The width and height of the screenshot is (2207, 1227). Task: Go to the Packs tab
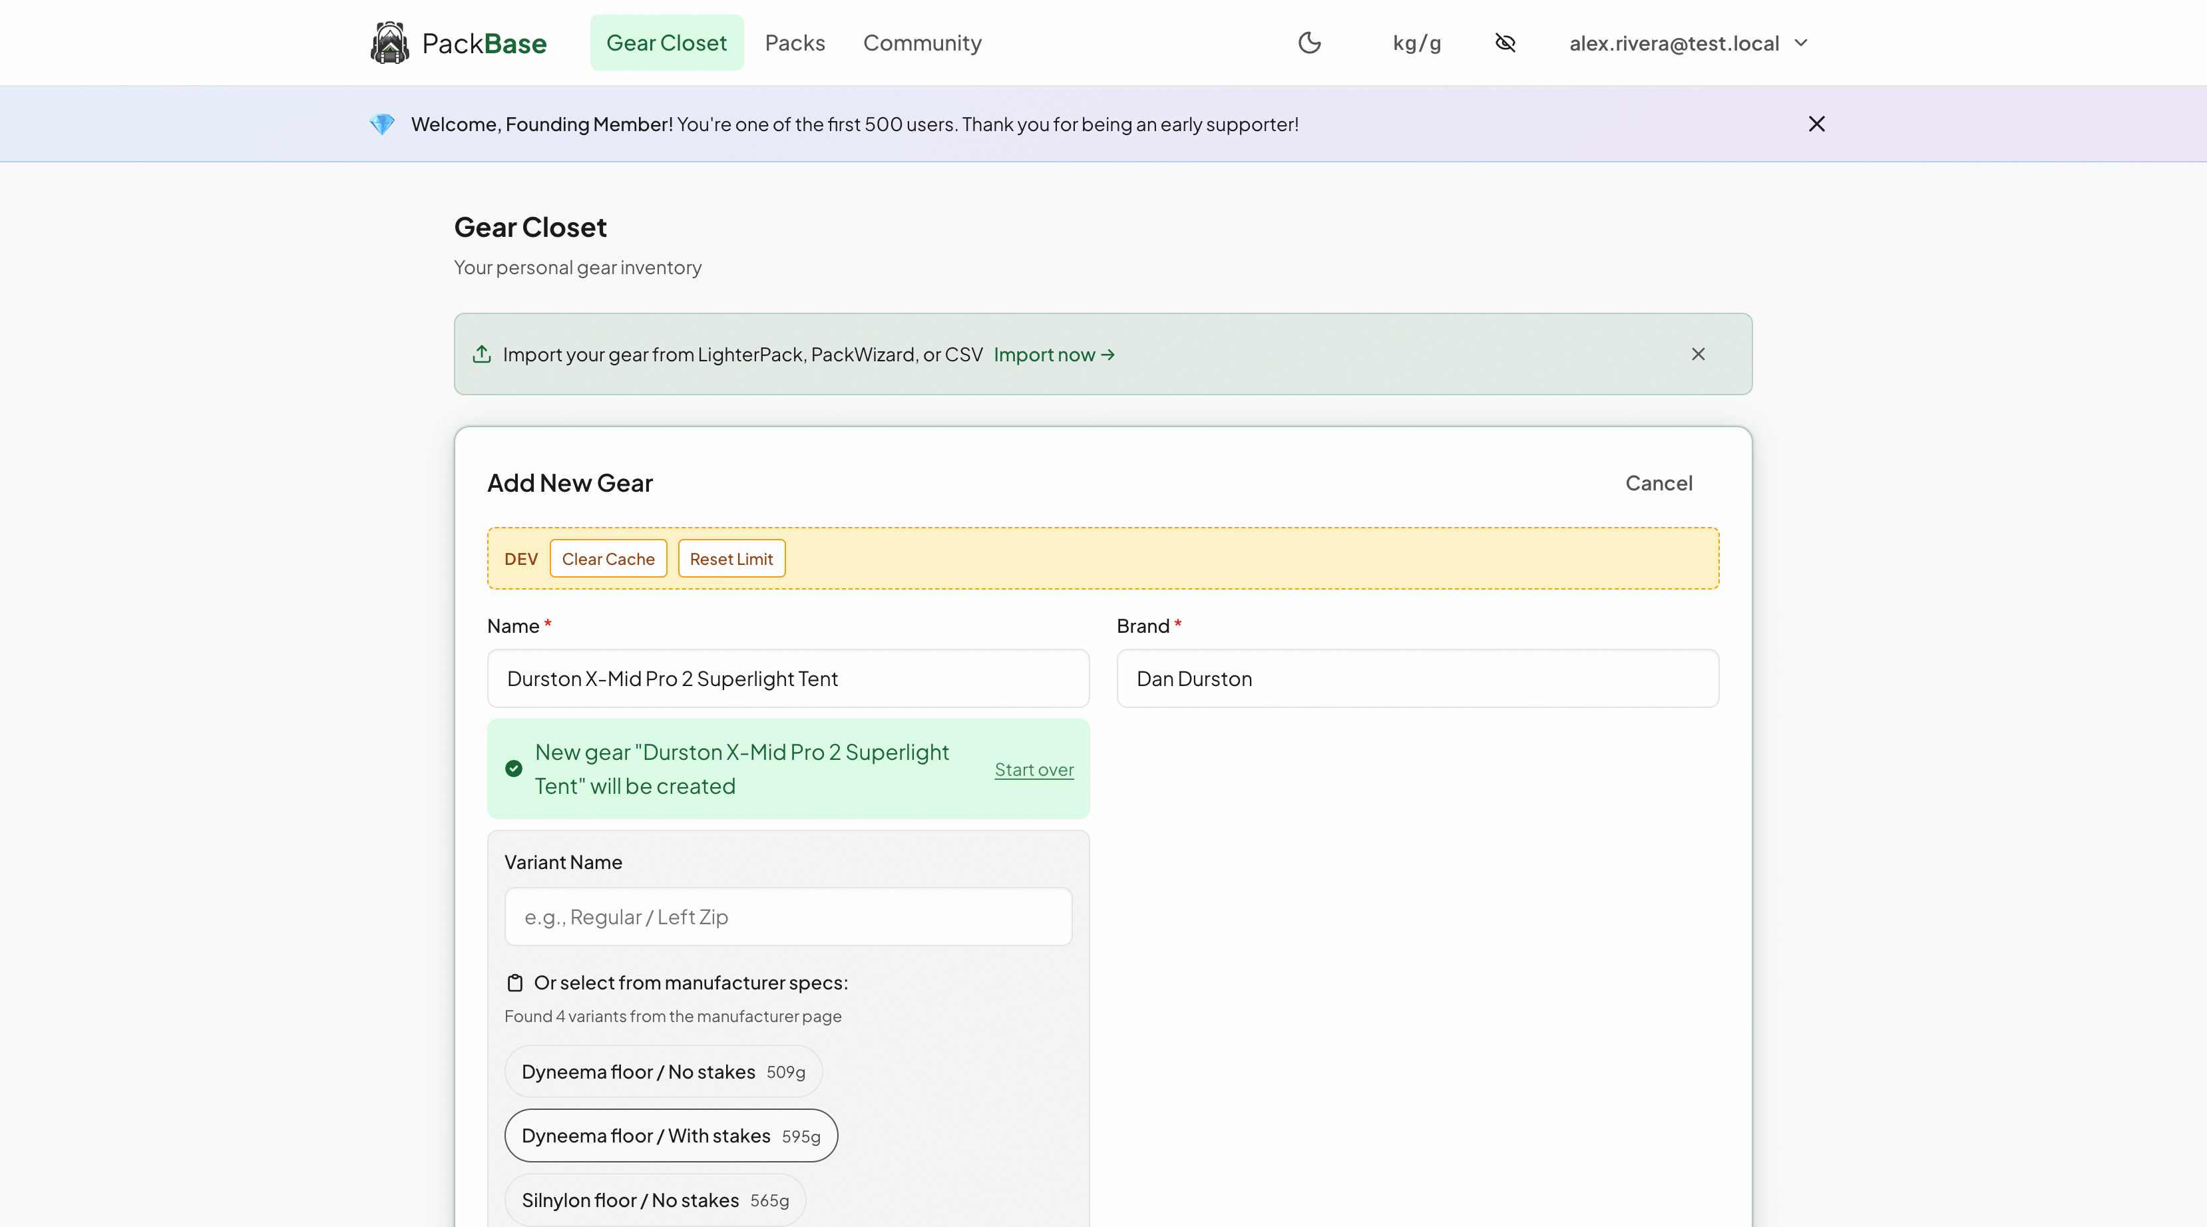click(794, 43)
